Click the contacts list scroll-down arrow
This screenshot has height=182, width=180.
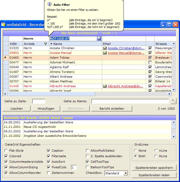point(174,136)
